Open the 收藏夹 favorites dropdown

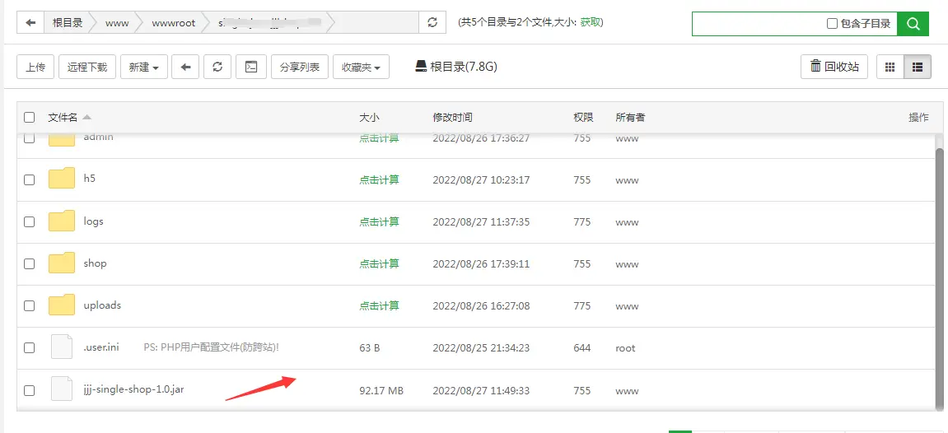point(361,68)
